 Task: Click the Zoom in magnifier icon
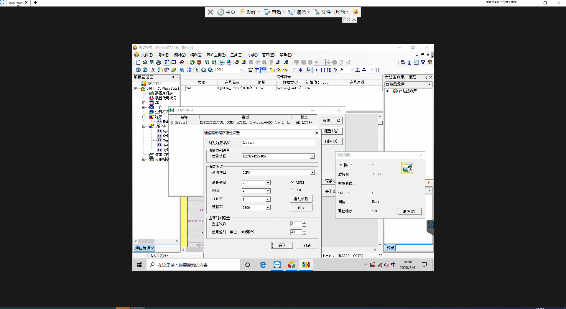[204, 70]
